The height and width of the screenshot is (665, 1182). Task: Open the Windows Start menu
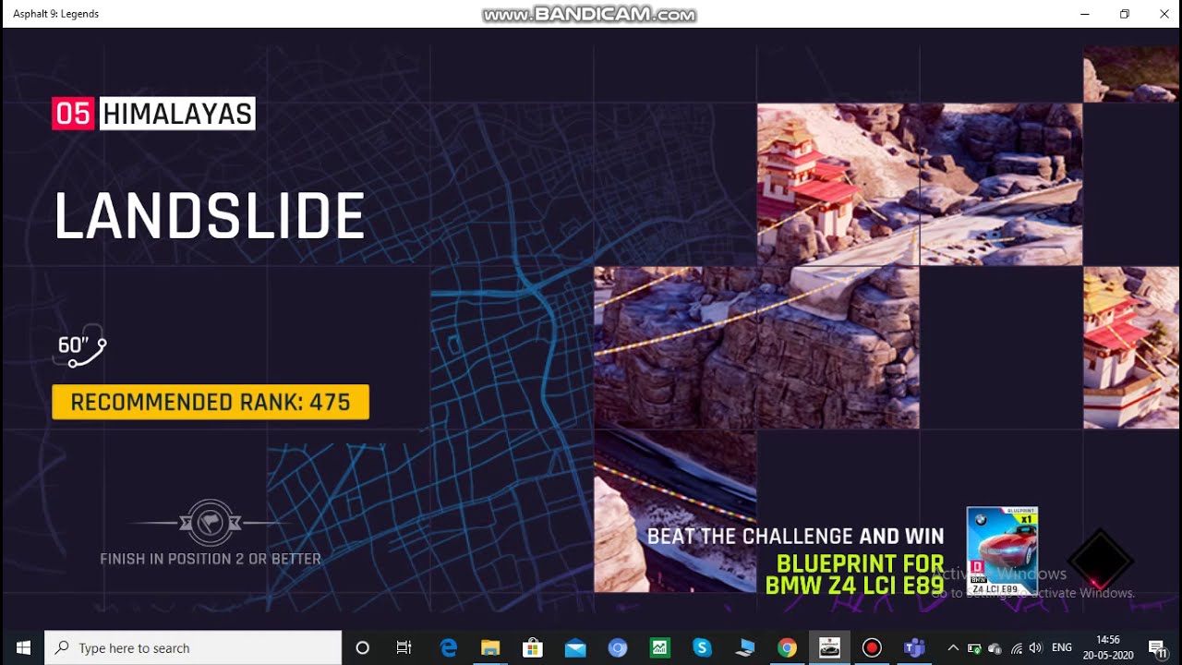pyautogui.click(x=22, y=647)
